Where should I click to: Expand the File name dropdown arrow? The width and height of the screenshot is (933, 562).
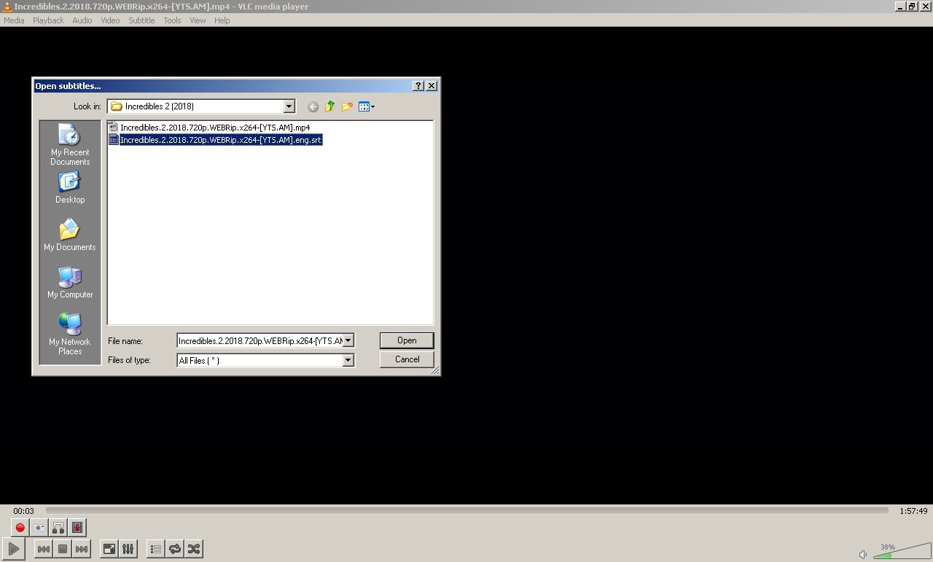[348, 340]
